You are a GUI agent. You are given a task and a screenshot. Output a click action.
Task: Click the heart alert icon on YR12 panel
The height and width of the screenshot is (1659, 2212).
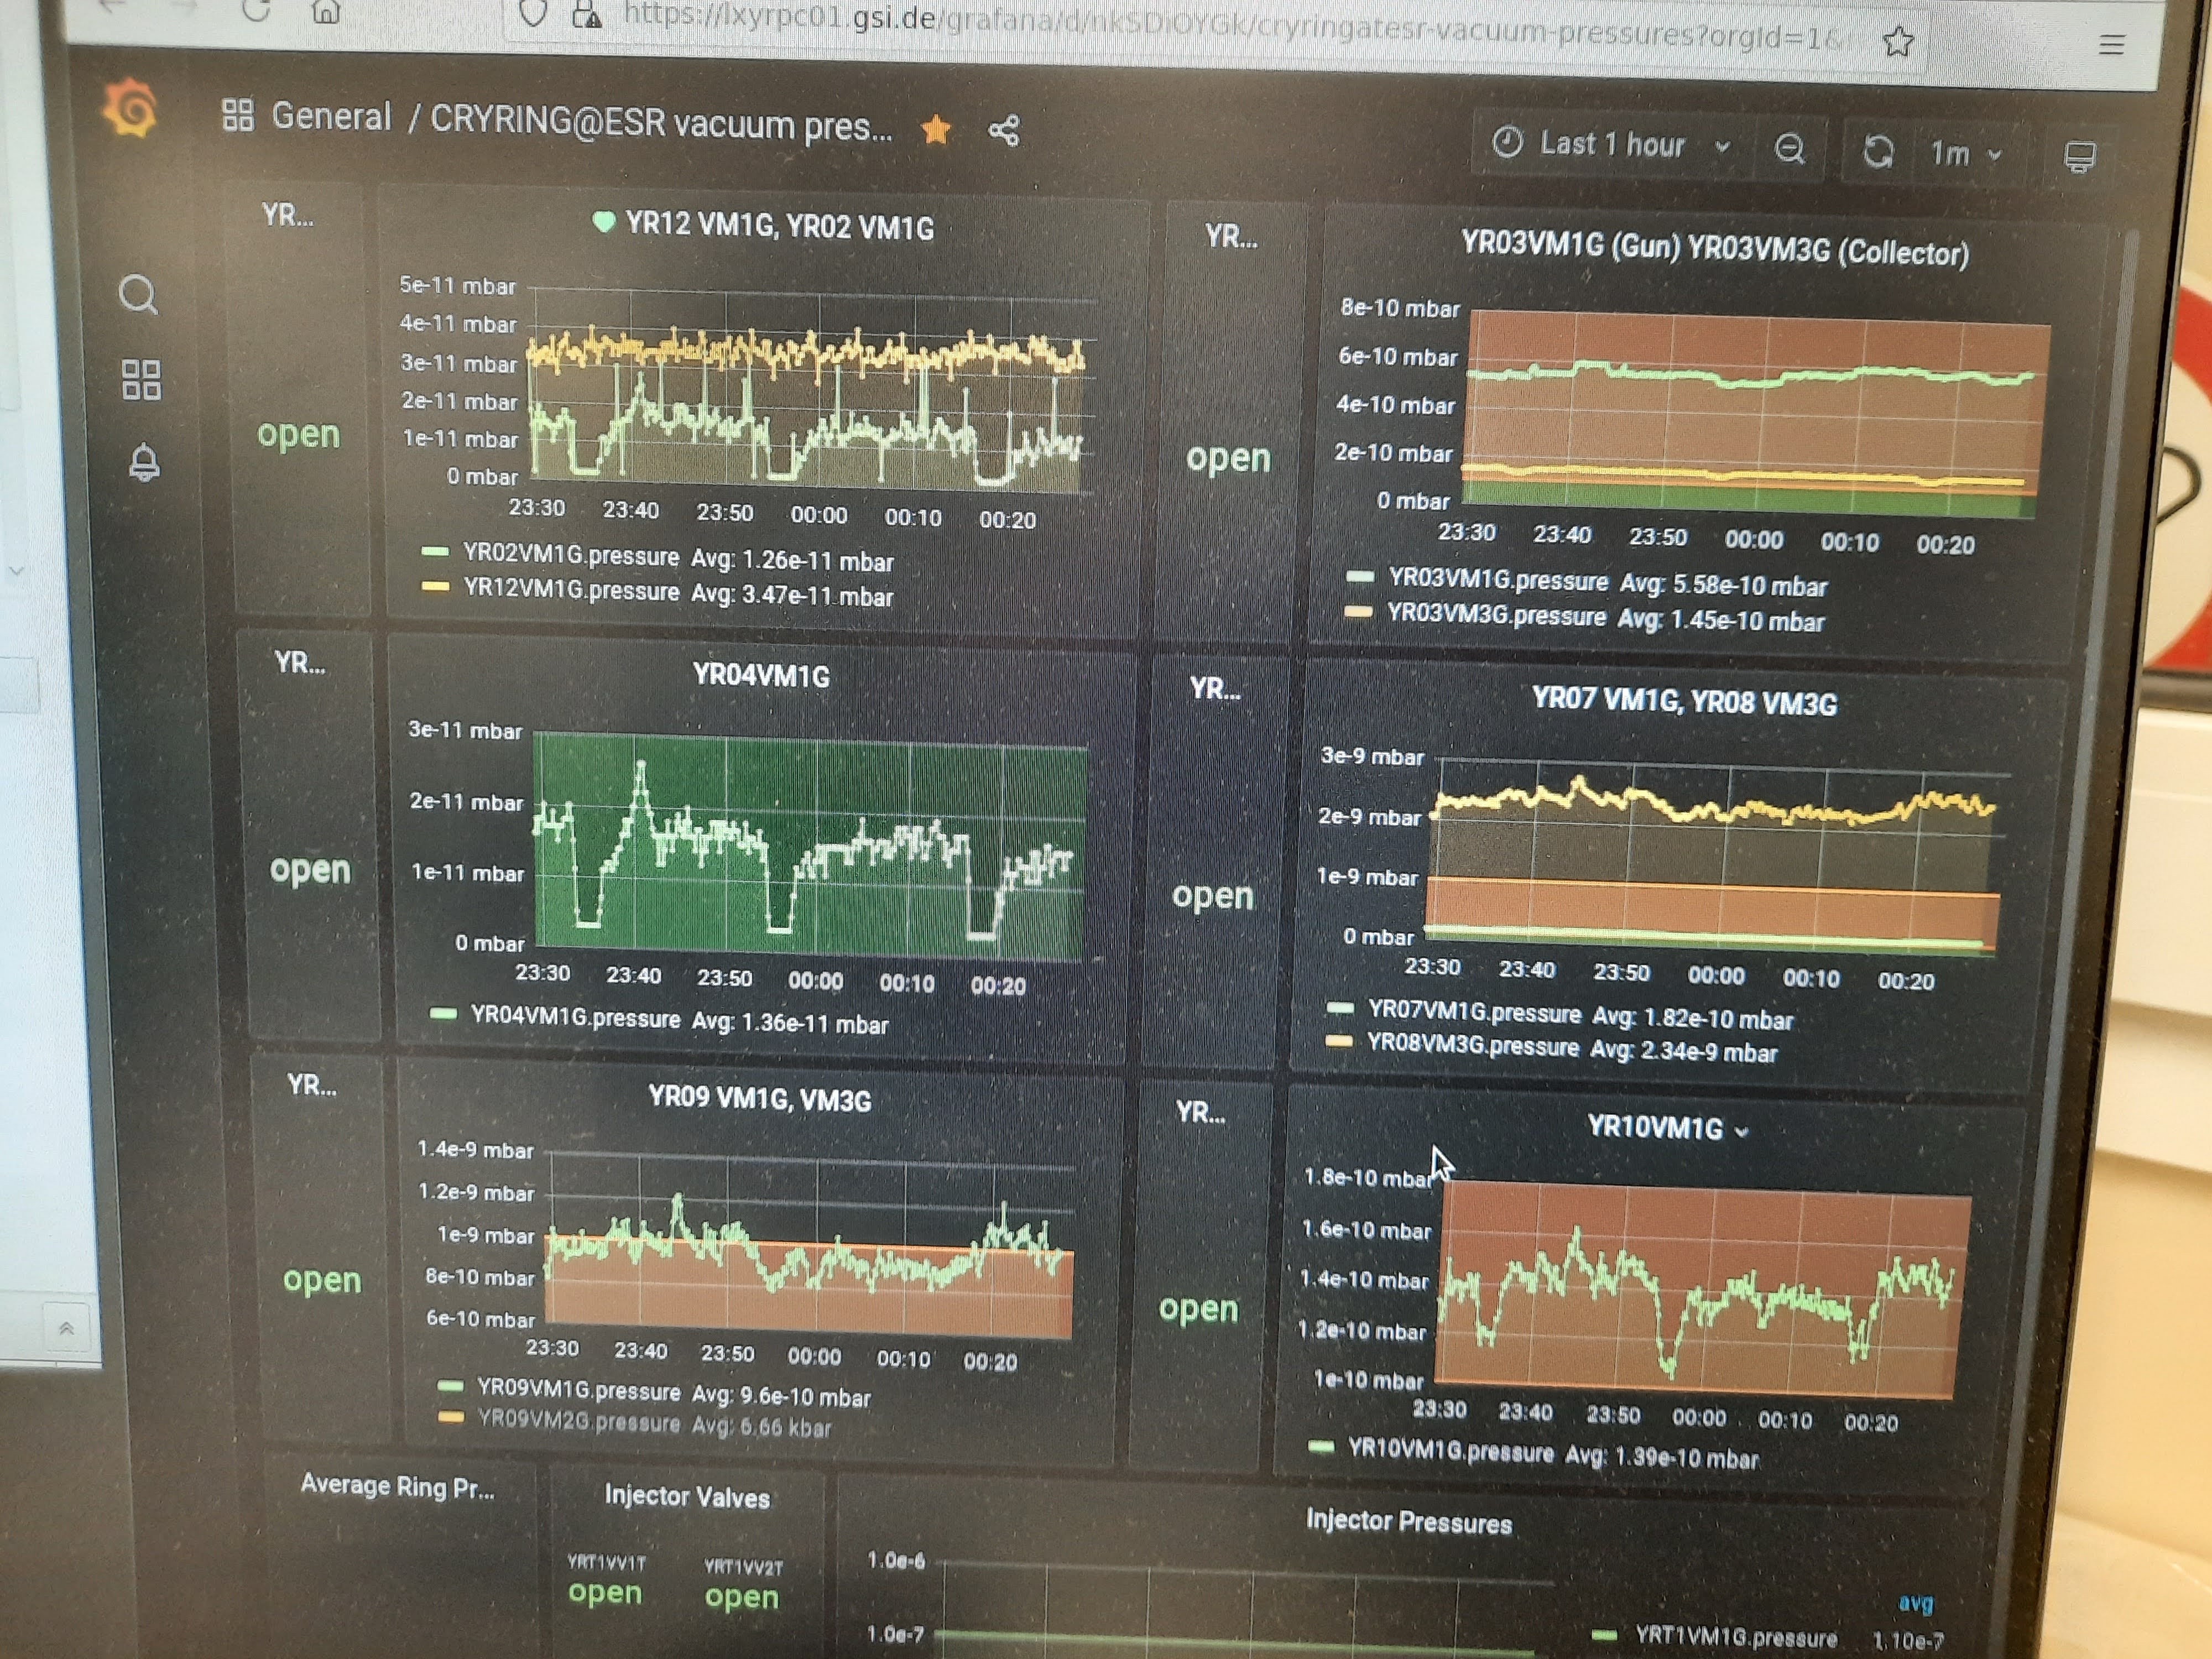pyautogui.click(x=603, y=221)
